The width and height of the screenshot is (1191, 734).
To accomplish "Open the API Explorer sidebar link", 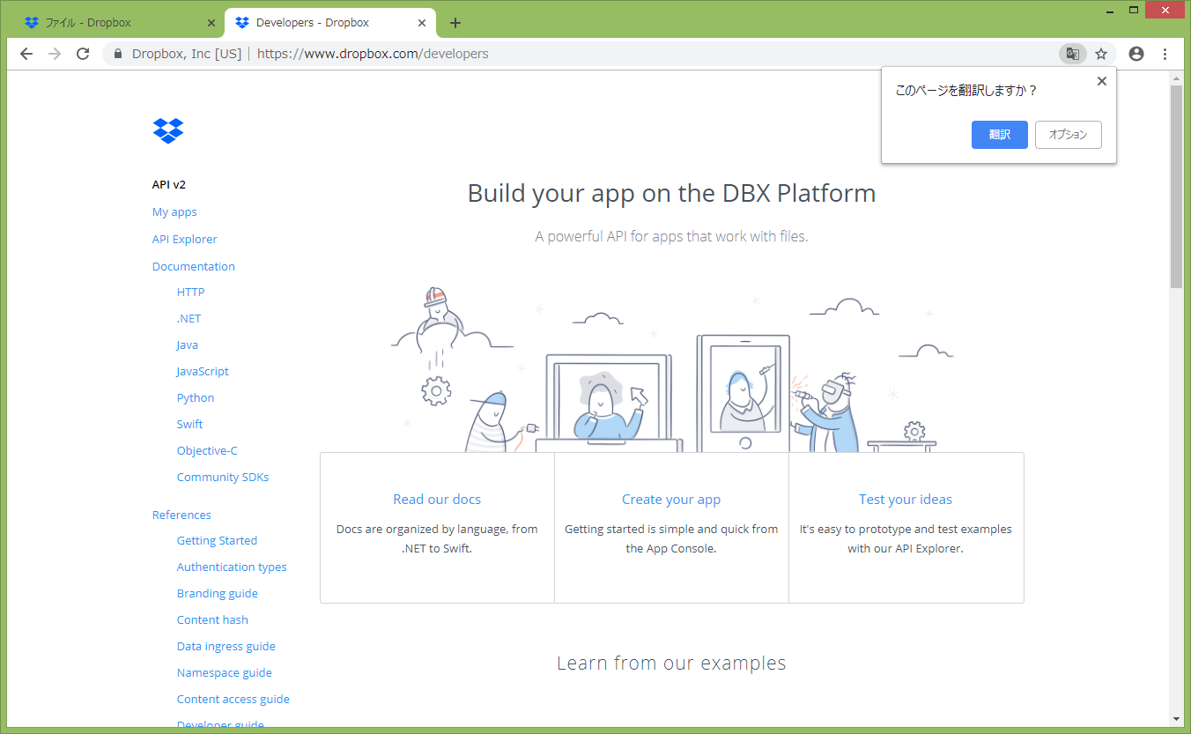I will point(185,240).
